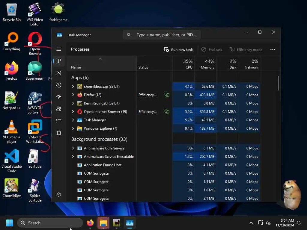Expand chomikbox.exe process group

click(x=73, y=87)
